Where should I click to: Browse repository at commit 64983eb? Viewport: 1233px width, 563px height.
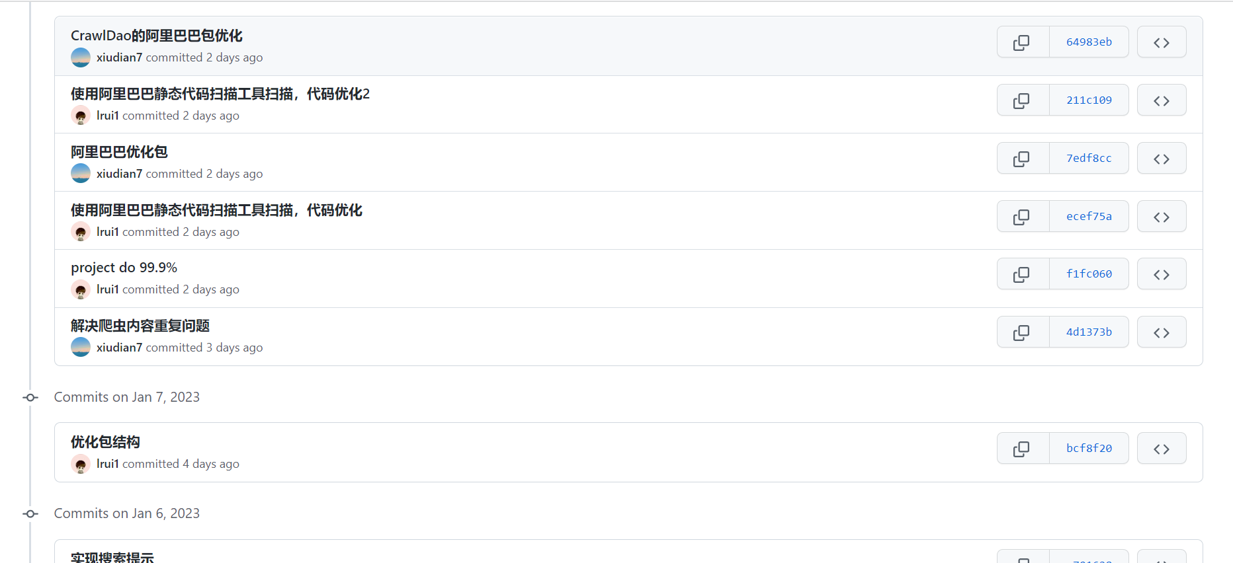click(x=1161, y=42)
